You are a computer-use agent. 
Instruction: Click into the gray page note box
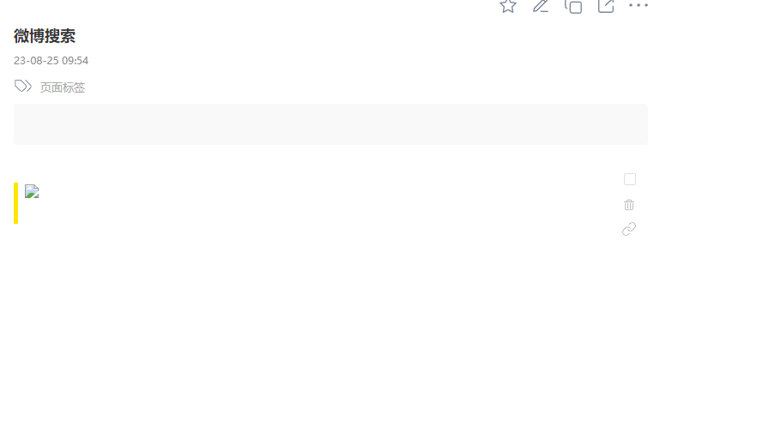[331, 124]
